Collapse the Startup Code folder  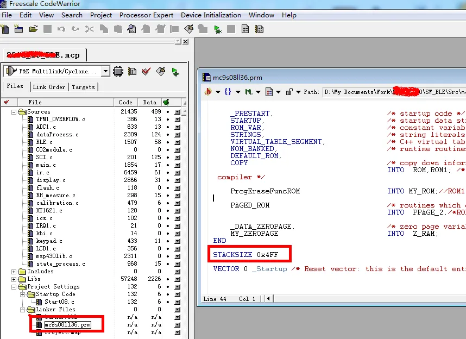pyautogui.click(x=22, y=294)
